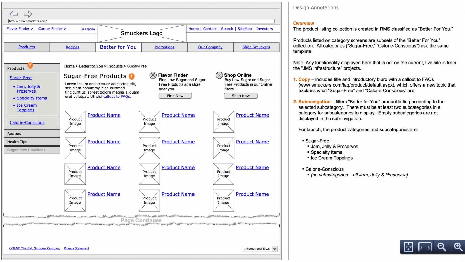Click the zoom in magnifier icon

(x=458, y=247)
